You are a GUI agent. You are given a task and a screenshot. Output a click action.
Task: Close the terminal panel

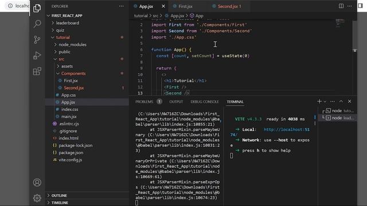(x=350, y=101)
